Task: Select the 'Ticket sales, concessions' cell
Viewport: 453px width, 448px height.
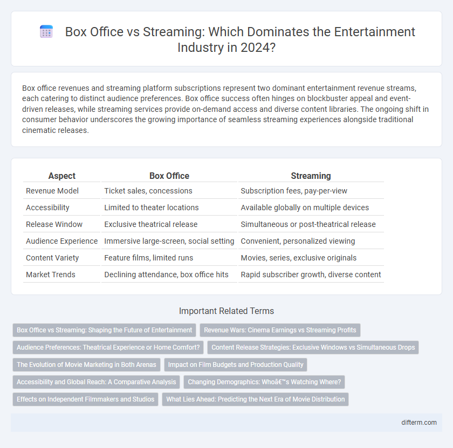Action: pos(169,191)
